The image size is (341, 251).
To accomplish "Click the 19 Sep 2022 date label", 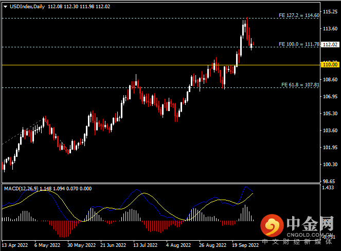I will coord(245,245).
